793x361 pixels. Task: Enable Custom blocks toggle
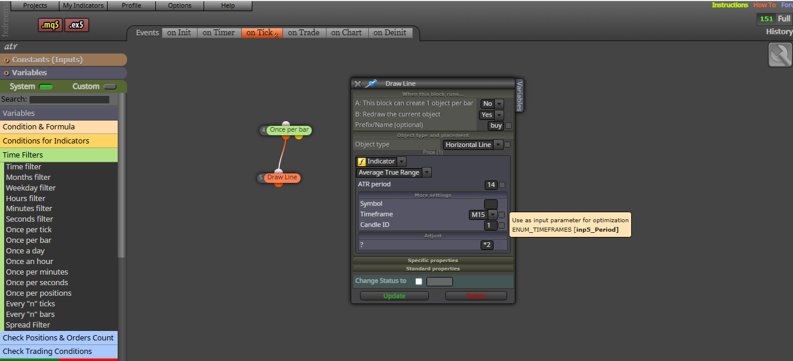(109, 87)
